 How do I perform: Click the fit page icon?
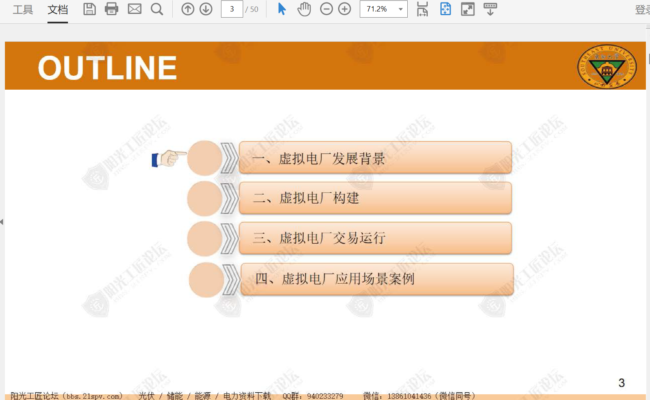[445, 9]
